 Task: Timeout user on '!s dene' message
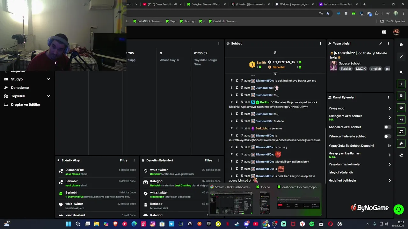click(237, 121)
